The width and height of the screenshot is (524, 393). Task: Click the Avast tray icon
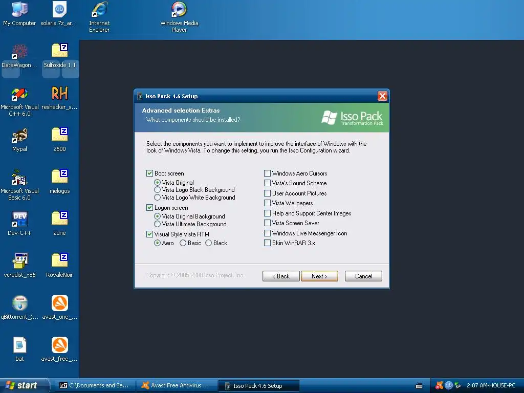pos(439,385)
